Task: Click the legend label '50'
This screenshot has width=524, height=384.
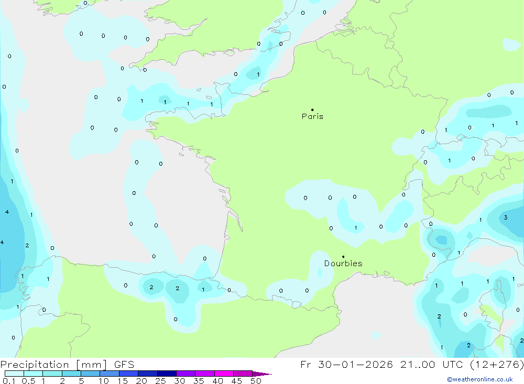Action: 256,381
